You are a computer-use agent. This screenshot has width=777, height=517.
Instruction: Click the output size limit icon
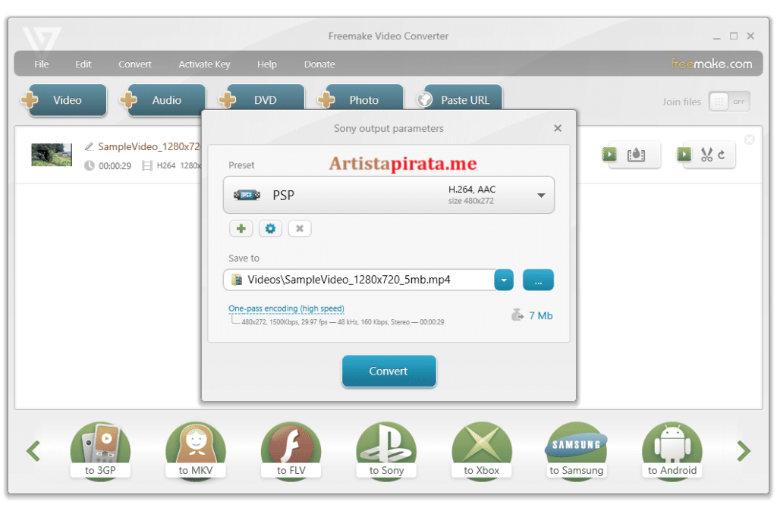pyautogui.click(x=517, y=315)
